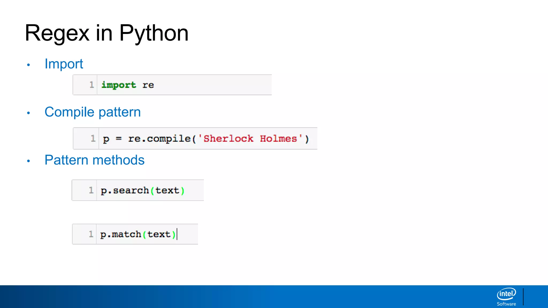Click the re.compile('Sherlock Holmes') code line
The image size is (548, 308).
click(x=206, y=139)
